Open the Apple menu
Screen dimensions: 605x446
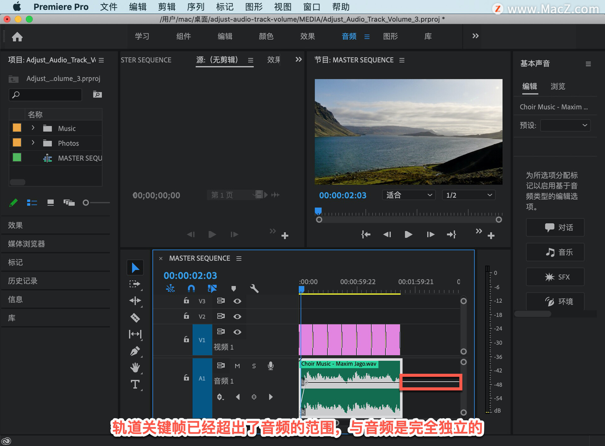(17, 7)
